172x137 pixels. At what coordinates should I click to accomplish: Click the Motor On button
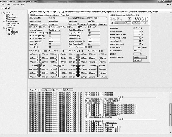click(34, 24)
